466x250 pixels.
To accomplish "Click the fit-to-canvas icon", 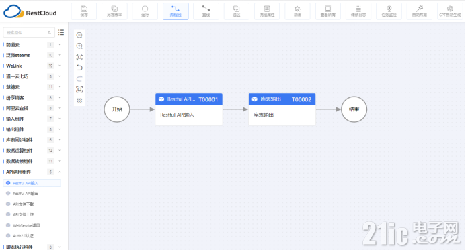I will click(79, 57).
